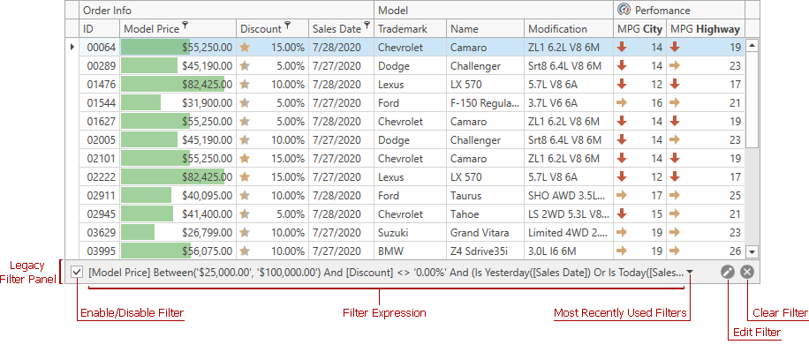Disable the filter with the panel checkbox
809x352 pixels.
click(x=77, y=272)
